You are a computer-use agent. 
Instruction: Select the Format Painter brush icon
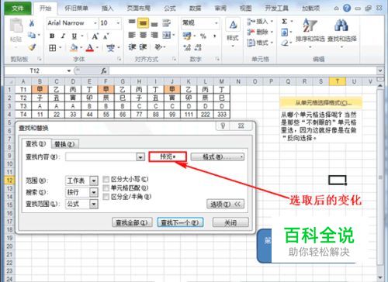[32, 47]
